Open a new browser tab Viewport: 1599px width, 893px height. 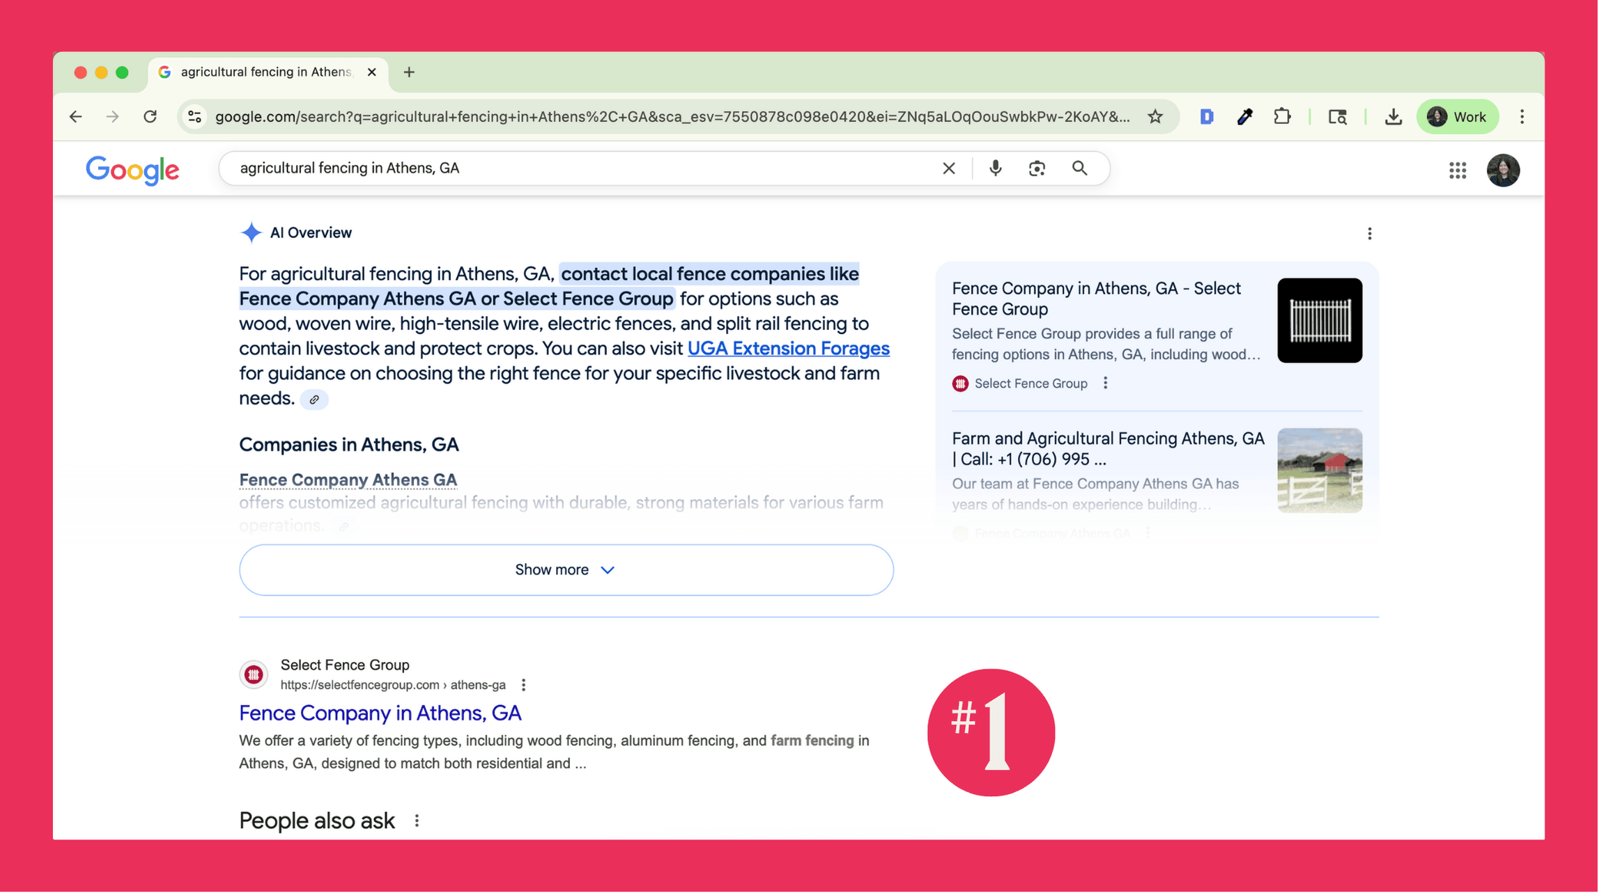tap(409, 72)
